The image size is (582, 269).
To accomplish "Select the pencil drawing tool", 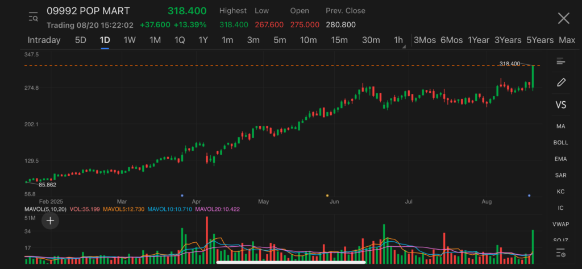I will (x=561, y=82).
